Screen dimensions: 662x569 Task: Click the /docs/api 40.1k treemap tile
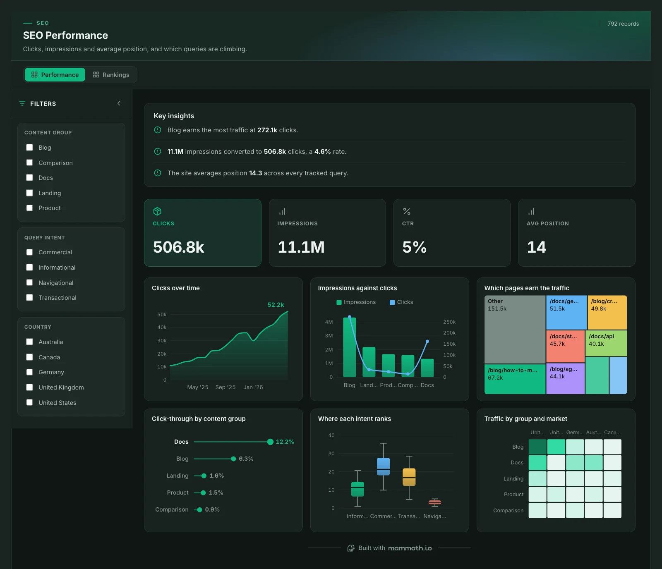606,343
